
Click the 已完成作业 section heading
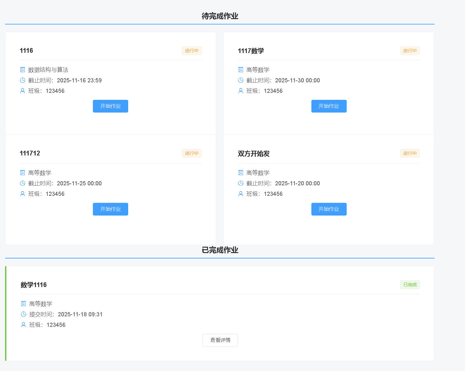point(220,250)
